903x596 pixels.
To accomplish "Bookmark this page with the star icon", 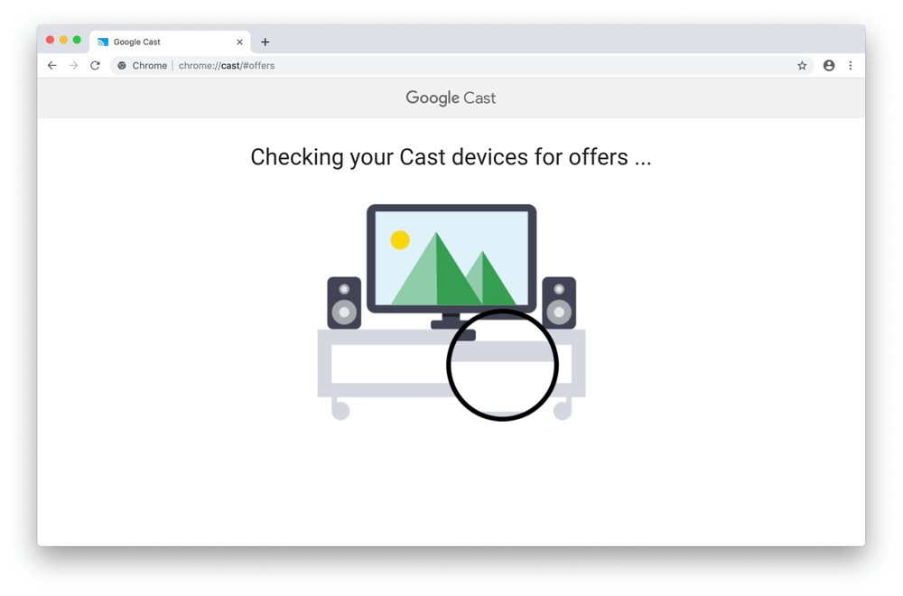I will point(802,66).
